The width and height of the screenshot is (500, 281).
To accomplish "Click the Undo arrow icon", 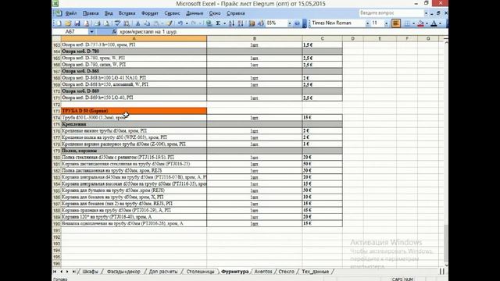I will (x=180, y=23).
